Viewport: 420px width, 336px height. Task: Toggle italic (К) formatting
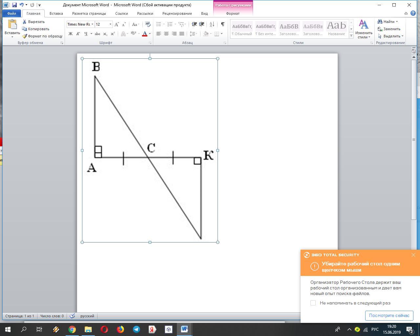coord(78,34)
